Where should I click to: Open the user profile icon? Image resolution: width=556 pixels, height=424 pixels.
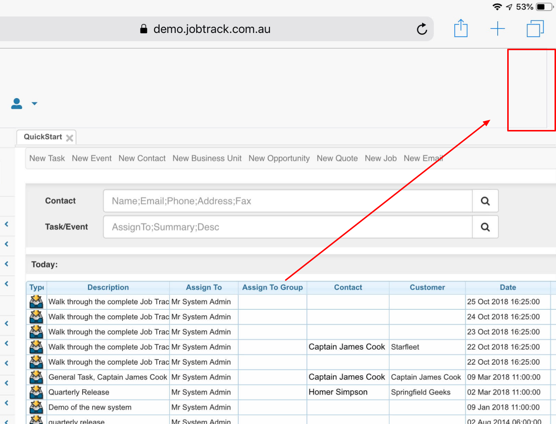pos(17,104)
